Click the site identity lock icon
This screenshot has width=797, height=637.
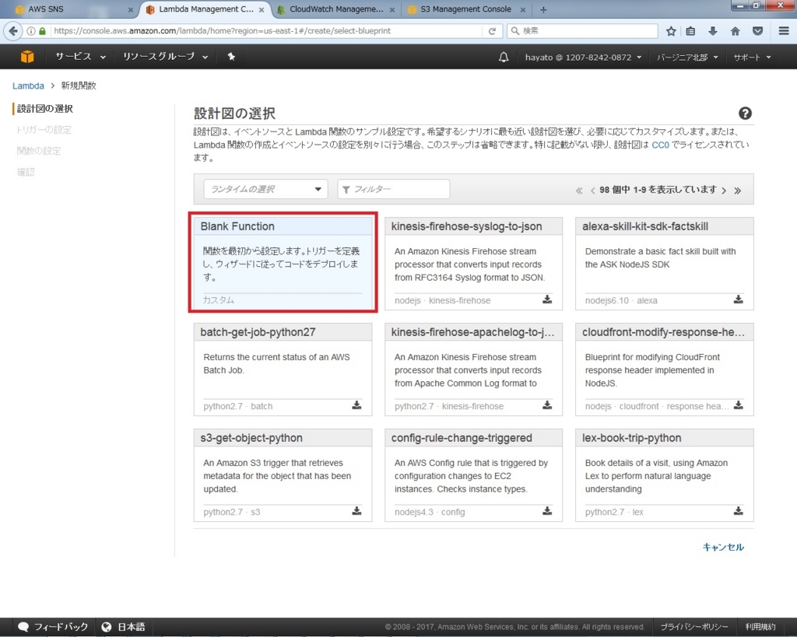click(43, 31)
